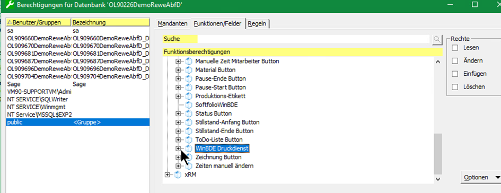
Task: Select user OL909687DemoReweAb in list
Action: 77,61
